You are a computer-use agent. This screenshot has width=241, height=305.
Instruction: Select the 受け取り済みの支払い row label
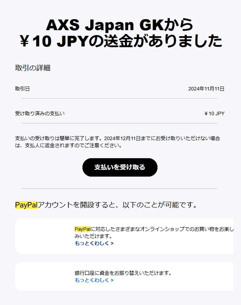pos(40,113)
